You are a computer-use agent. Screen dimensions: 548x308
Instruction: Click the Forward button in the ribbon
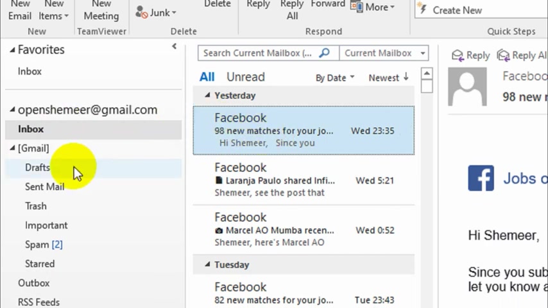tap(328, 4)
